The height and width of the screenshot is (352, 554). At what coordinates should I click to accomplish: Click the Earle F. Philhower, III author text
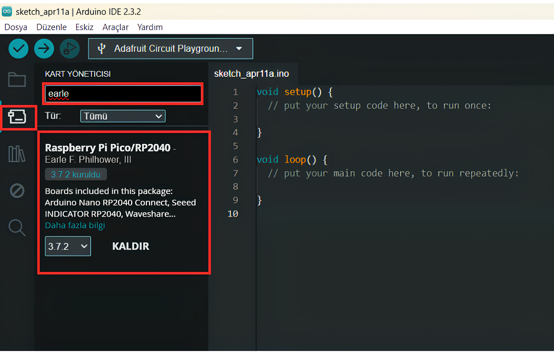pyautogui.click(x=88, y=160)
